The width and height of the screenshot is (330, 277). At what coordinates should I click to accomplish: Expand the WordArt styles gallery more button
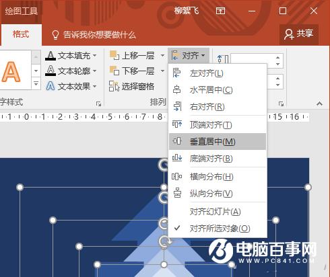pyautogui.click(x=36, y=83)
